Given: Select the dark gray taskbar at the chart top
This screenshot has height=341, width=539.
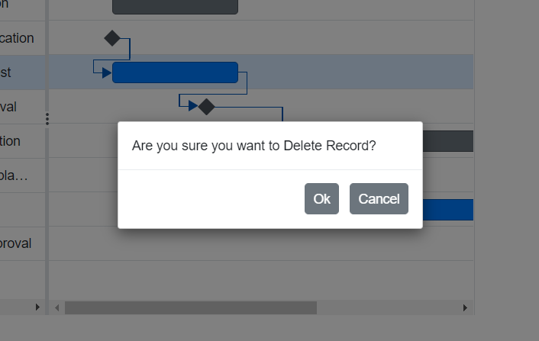Looking at the screenshot, I should click(175, 7).
